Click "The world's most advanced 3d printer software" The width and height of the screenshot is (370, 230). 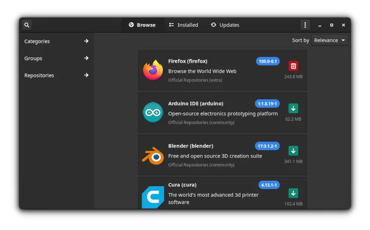tap(213, 199)
